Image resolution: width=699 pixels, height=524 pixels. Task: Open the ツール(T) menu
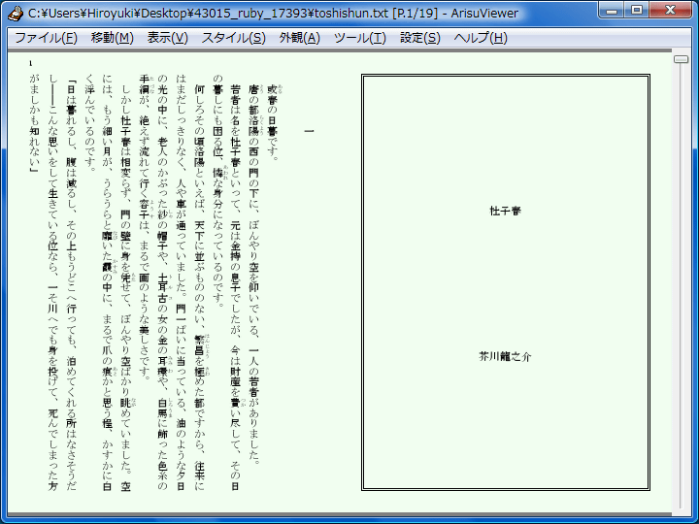[360, 38]
